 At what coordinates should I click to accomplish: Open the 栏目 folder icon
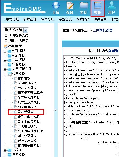tap(84, 6)
